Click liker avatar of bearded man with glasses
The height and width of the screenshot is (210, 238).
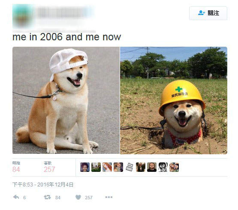point(152,167)
